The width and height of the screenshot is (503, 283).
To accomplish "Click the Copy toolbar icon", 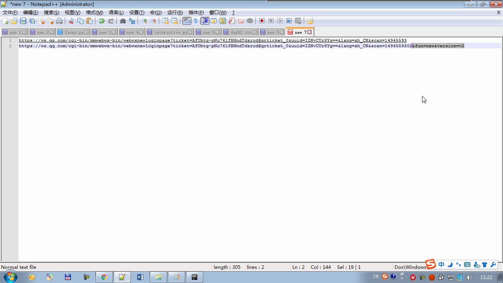I will tap(81, 21).
